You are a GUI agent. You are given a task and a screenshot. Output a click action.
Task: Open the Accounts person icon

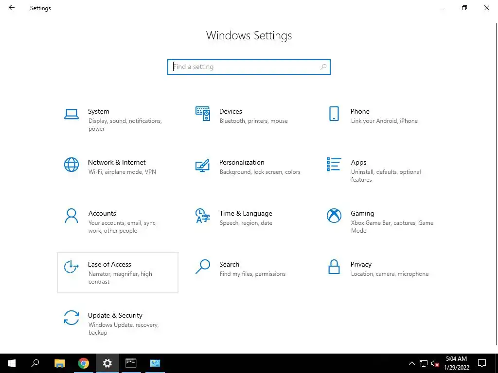71,216
